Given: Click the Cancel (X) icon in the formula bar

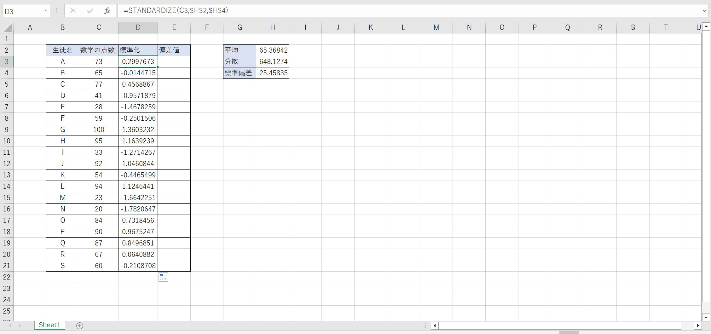Looking at the screenshot, I should pos(73,10).
